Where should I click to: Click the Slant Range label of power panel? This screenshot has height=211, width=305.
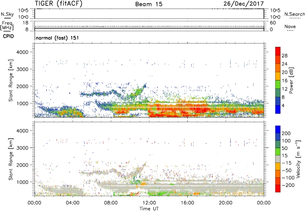click(11, 80)
